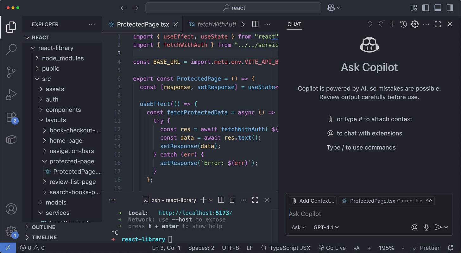Click Prettier in the status bar

(x=426, y=248)
